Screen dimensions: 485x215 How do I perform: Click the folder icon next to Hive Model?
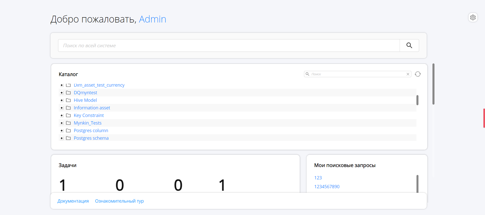click(x=68, y=100)
